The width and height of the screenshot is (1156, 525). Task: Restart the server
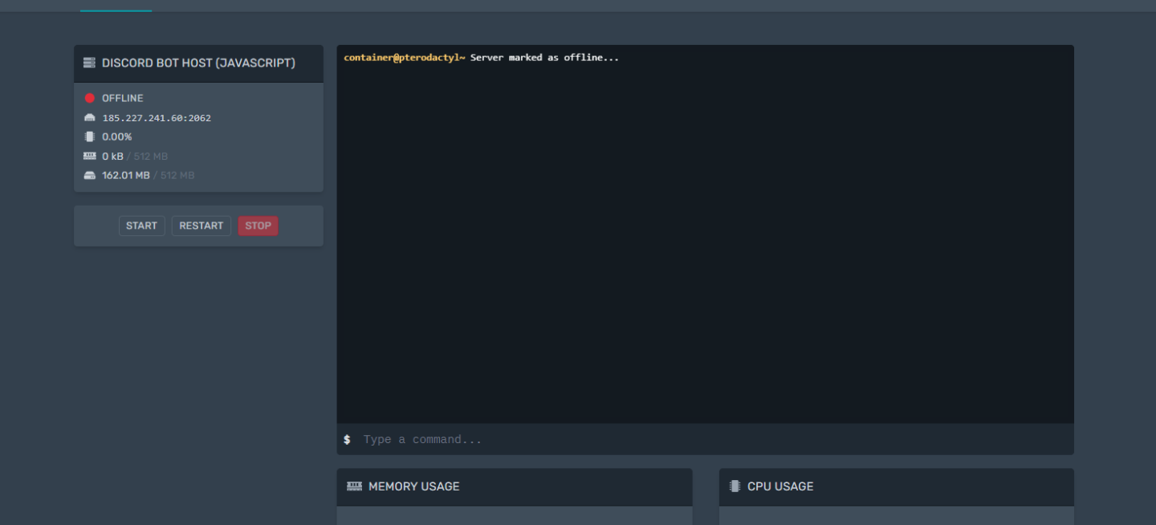201,226
